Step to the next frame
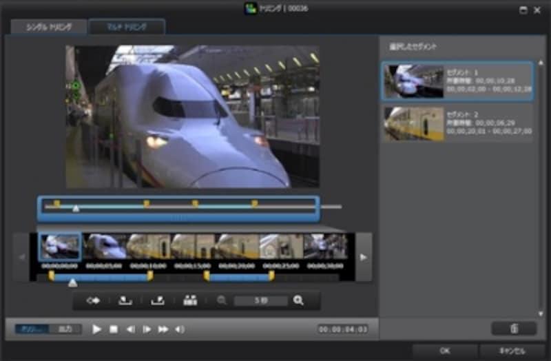This screenshot has width=551, height=361. tap(147, 329)
